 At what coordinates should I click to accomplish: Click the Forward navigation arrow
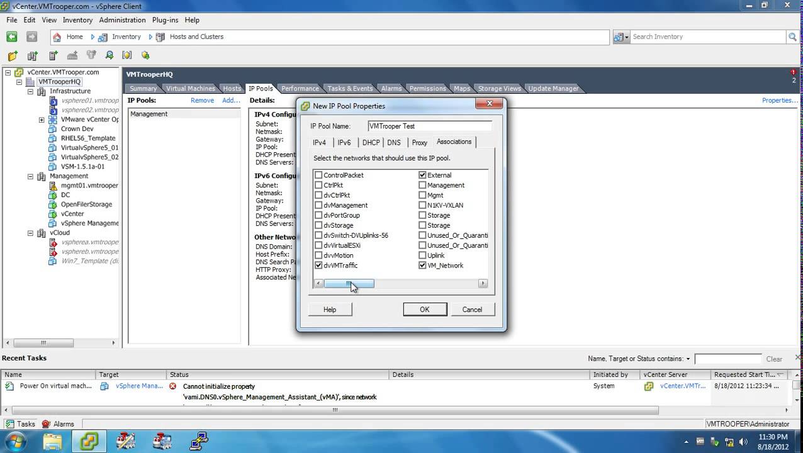(x=31, y=36)
